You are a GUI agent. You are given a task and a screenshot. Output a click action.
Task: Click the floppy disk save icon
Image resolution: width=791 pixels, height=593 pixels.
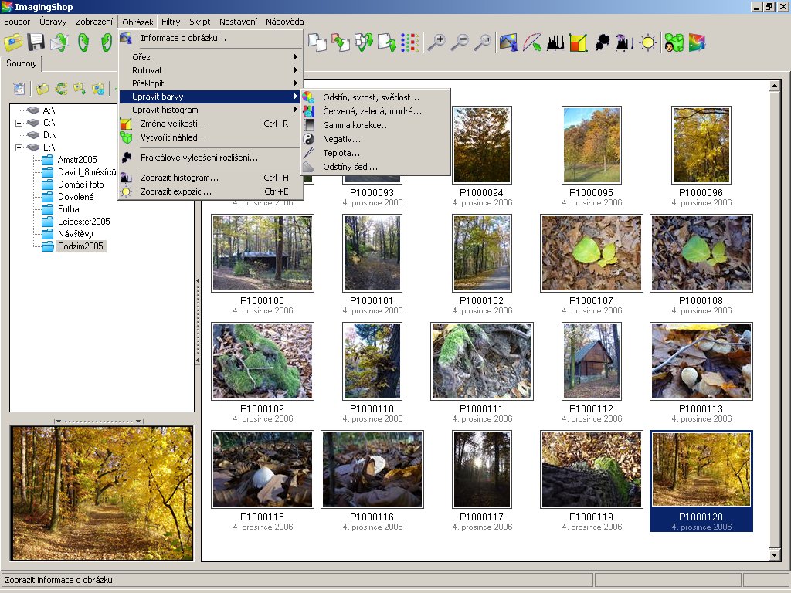click(36, 42)
